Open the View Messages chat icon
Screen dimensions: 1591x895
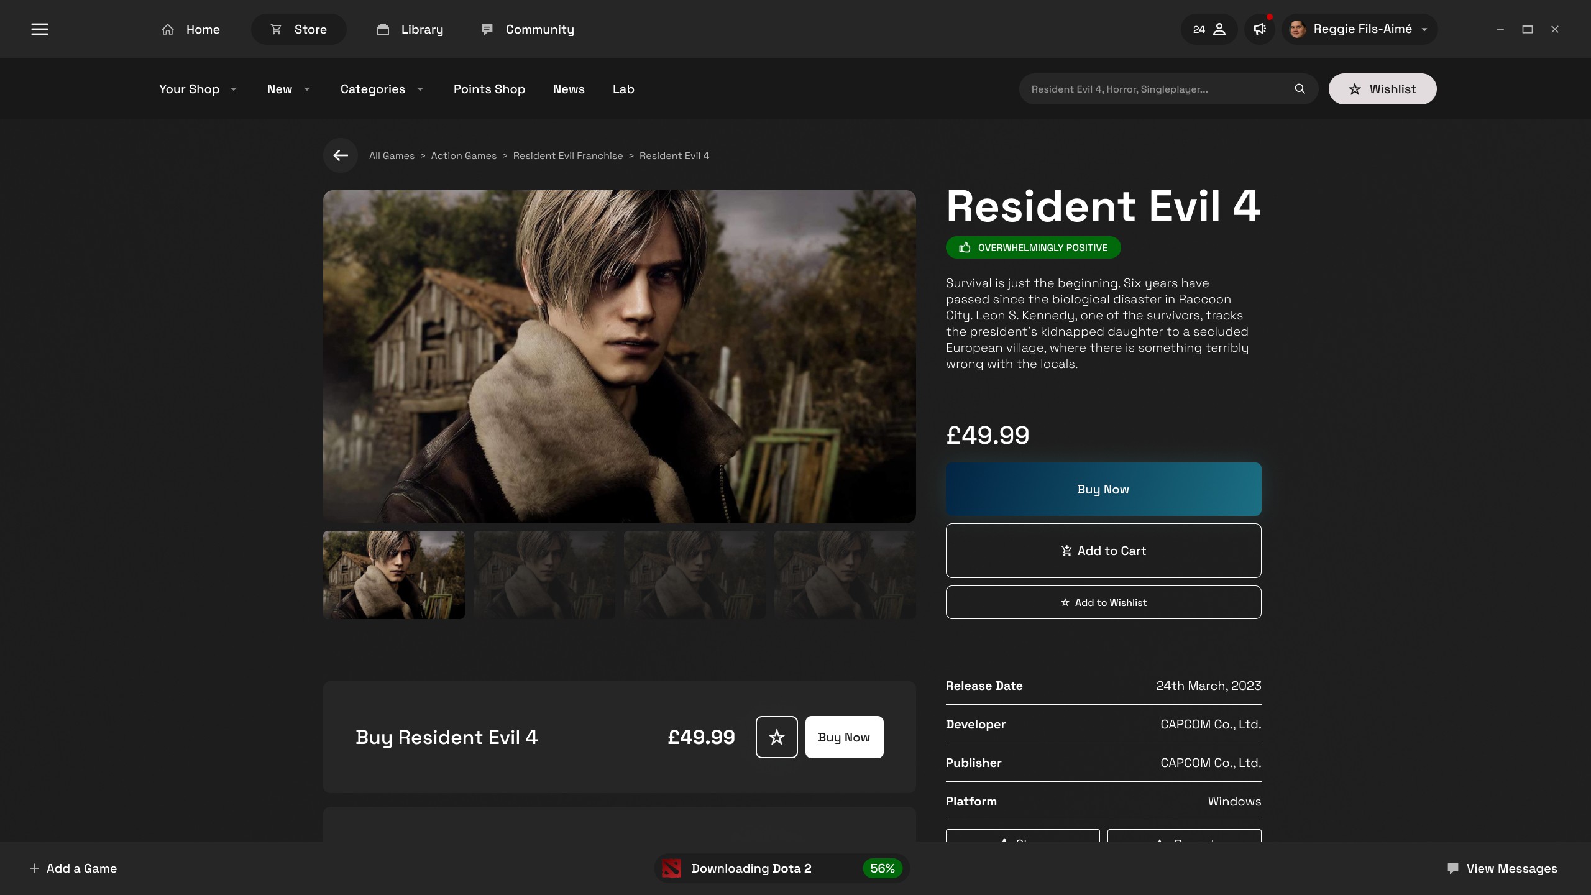(x=1452, y=868)
